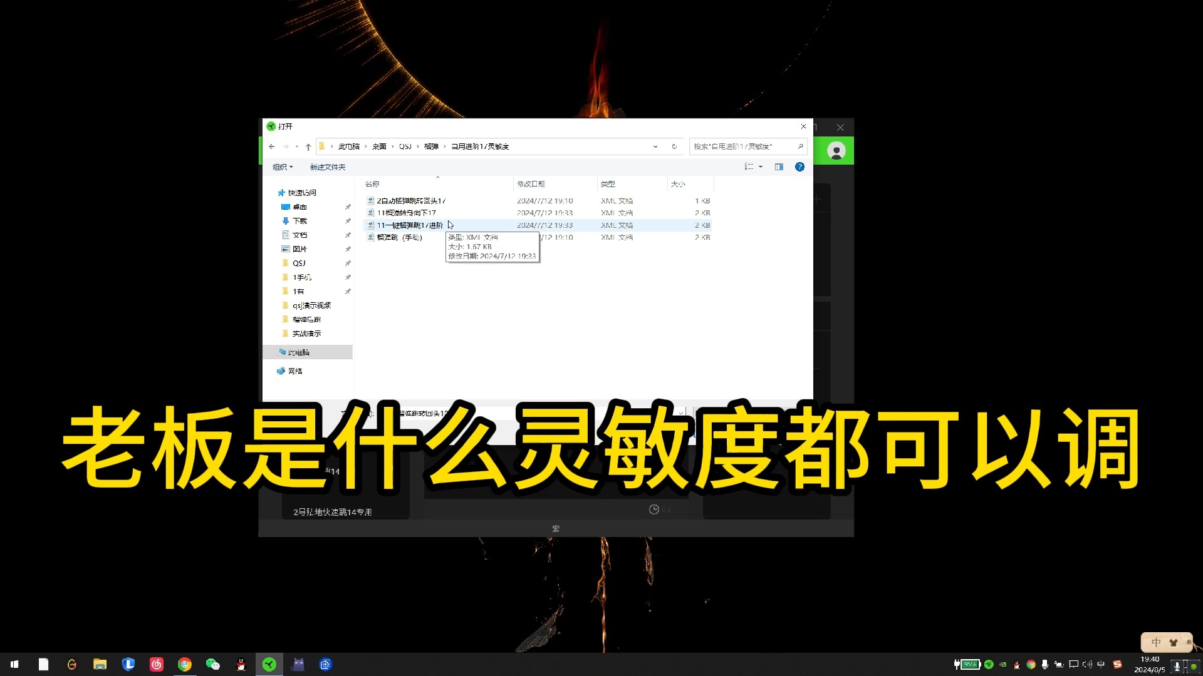
Task: Go back using the dialog's back arrow
Action: [x=271, y=146]
